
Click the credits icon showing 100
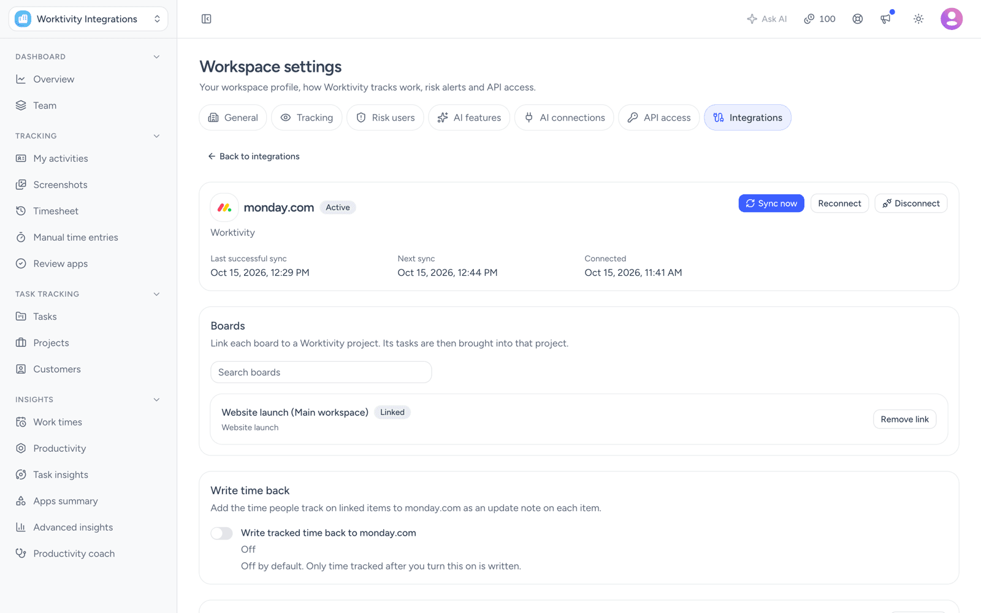820,19
